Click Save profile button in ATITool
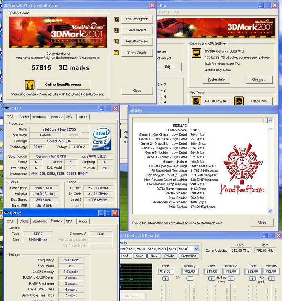The image size is (282, 301). [x=140, y=256]
